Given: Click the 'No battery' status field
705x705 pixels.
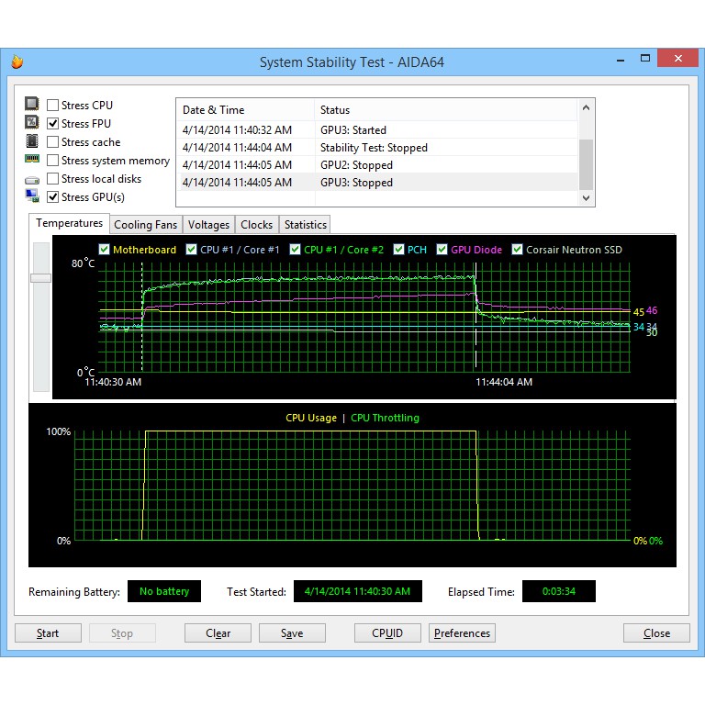Looking at the screenshot, I should click(164, 591).
